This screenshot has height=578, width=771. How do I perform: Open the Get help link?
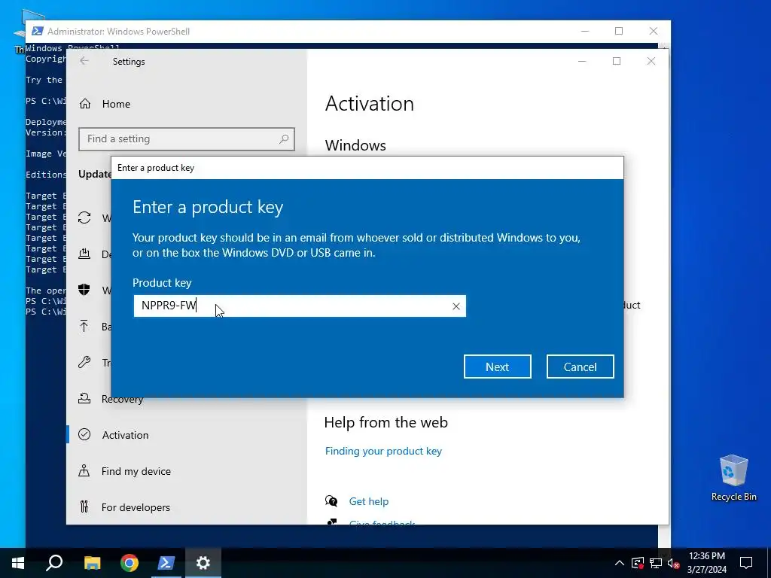pos(368,501)
